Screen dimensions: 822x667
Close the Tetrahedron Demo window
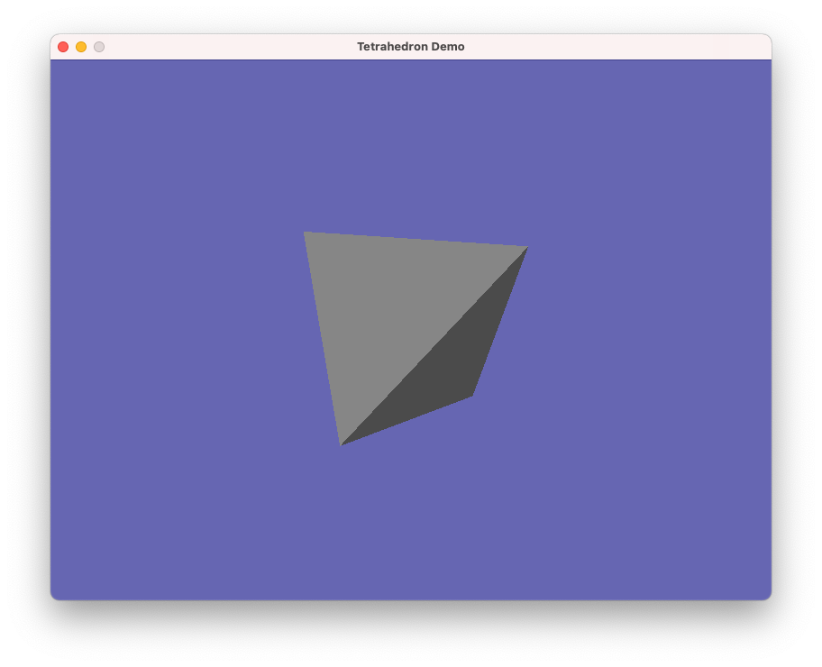click(63, 47)
